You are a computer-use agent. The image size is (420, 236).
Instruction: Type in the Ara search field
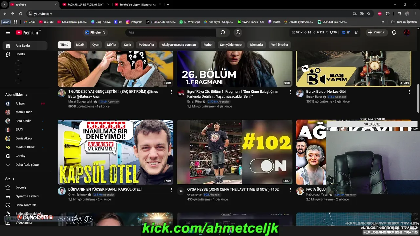coord(171,32)
